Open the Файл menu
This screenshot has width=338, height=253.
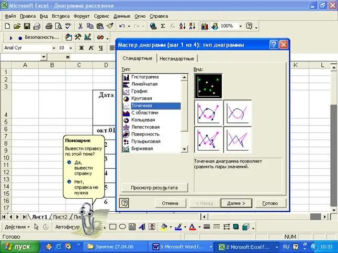(x=10, y=16)
